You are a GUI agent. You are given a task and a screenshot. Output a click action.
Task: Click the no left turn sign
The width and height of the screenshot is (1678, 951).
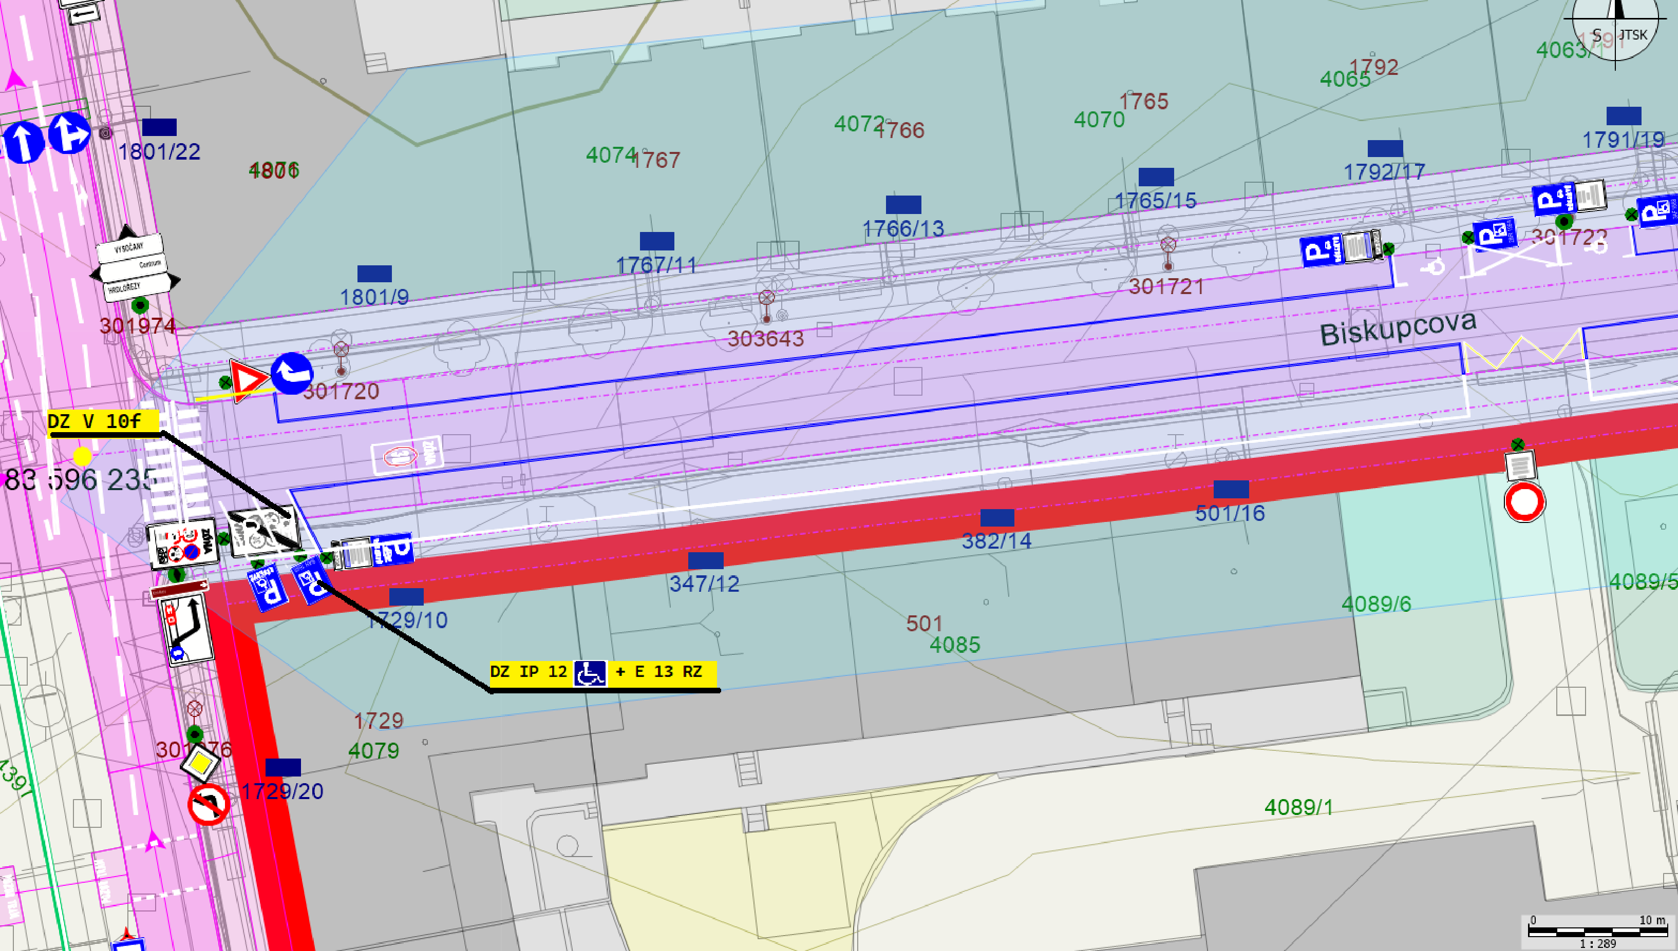click(x=209, y=805)
